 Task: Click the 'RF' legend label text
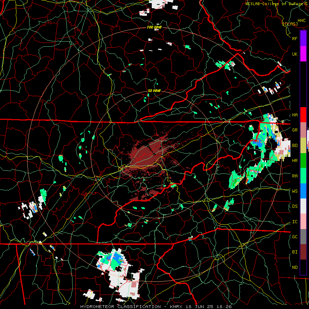[295, 38]
